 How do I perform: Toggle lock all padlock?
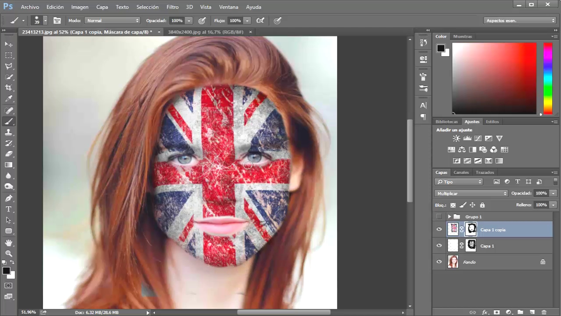tap(483, 205)
